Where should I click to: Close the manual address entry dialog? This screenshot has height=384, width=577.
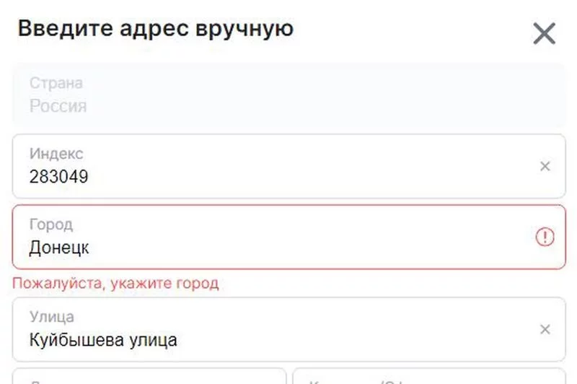[544, 33]
